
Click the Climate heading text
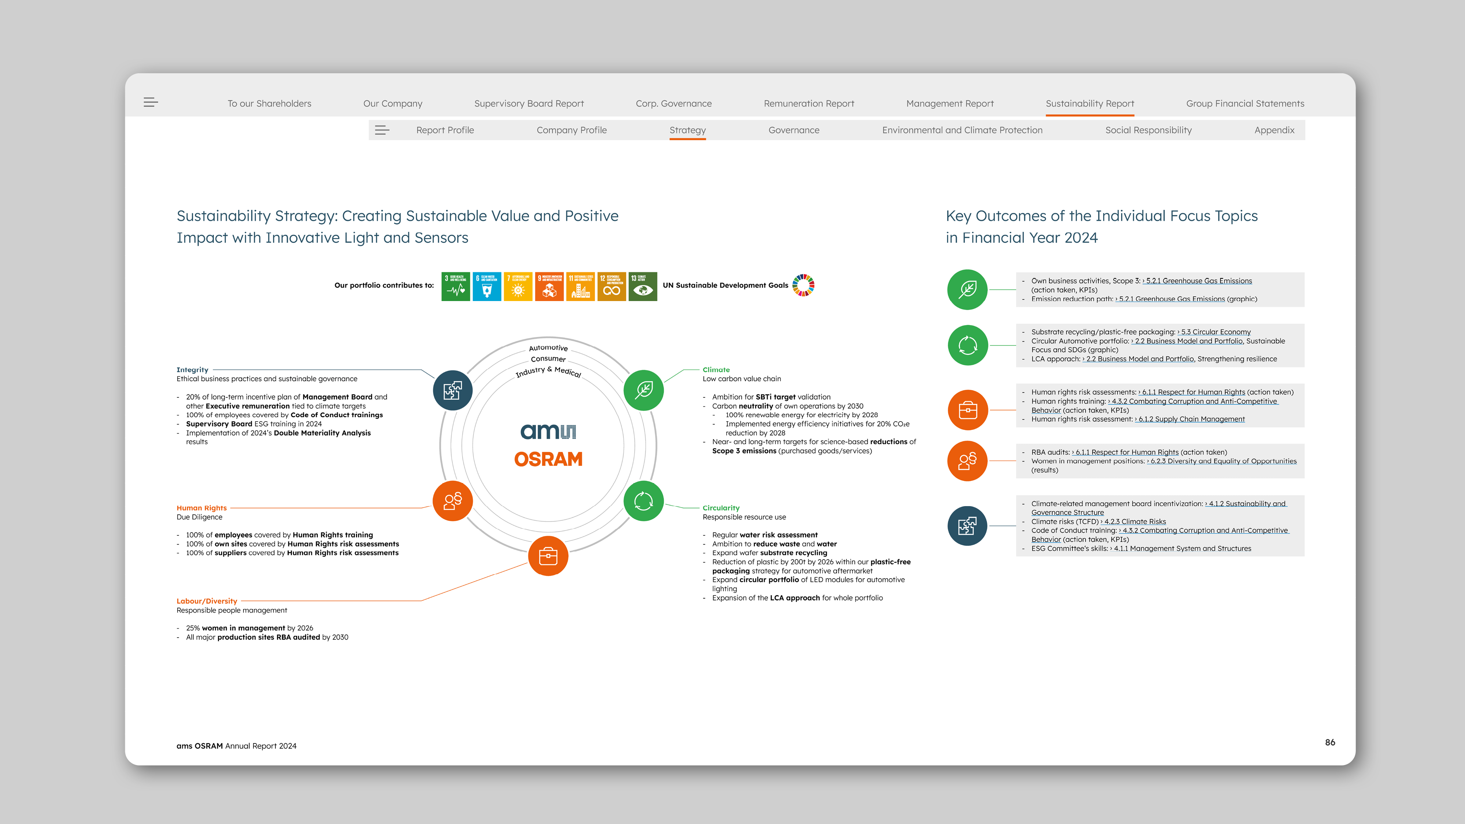coord(716,370)
